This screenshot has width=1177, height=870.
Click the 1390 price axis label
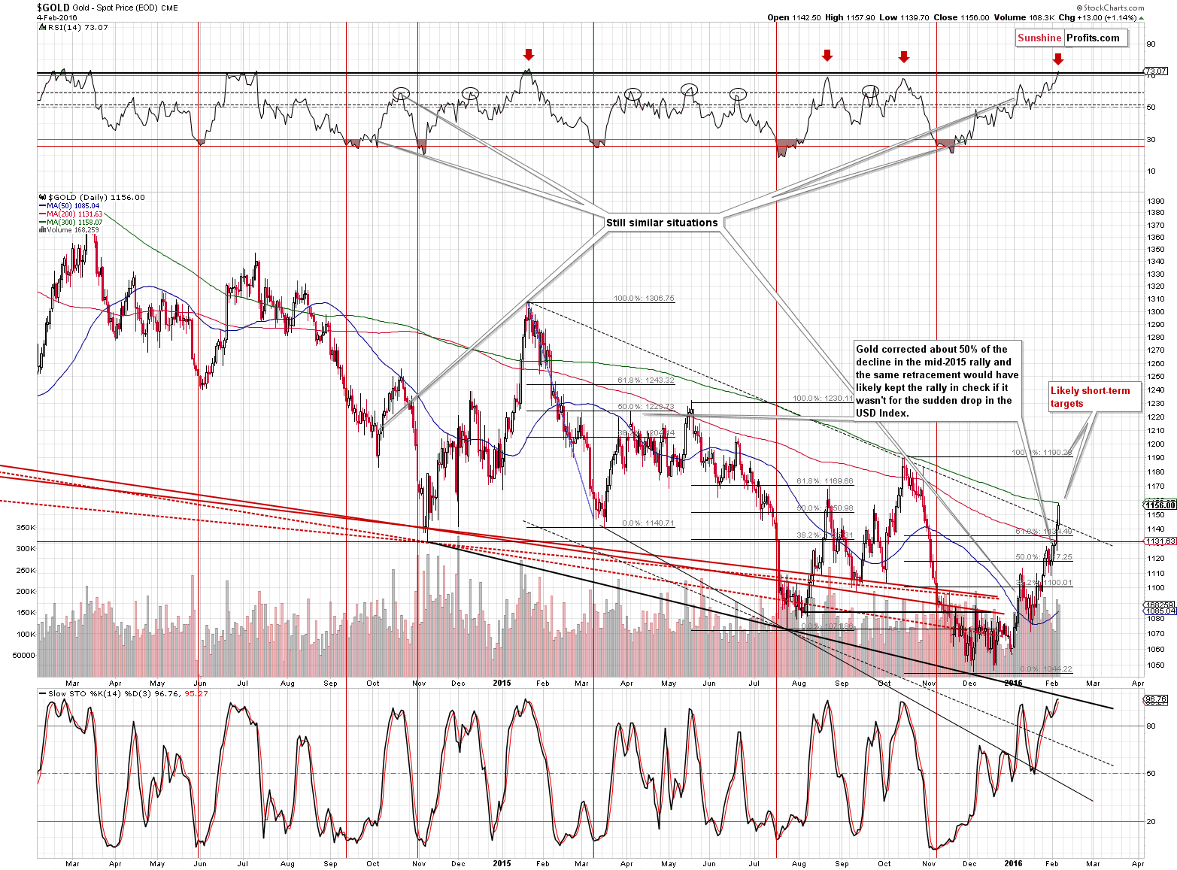(1156, 202)
